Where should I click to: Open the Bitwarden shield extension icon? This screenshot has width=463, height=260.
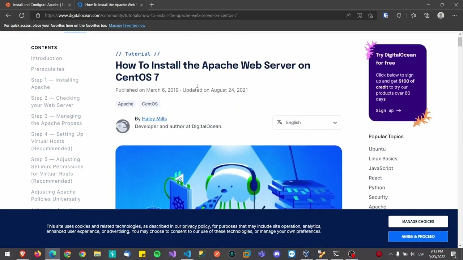coord(386,16)
